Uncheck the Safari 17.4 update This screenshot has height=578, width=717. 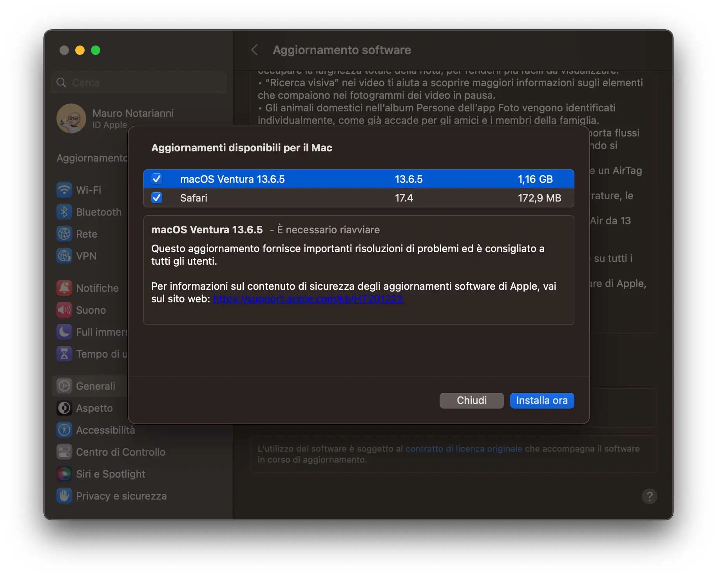[x=156, y=198]
